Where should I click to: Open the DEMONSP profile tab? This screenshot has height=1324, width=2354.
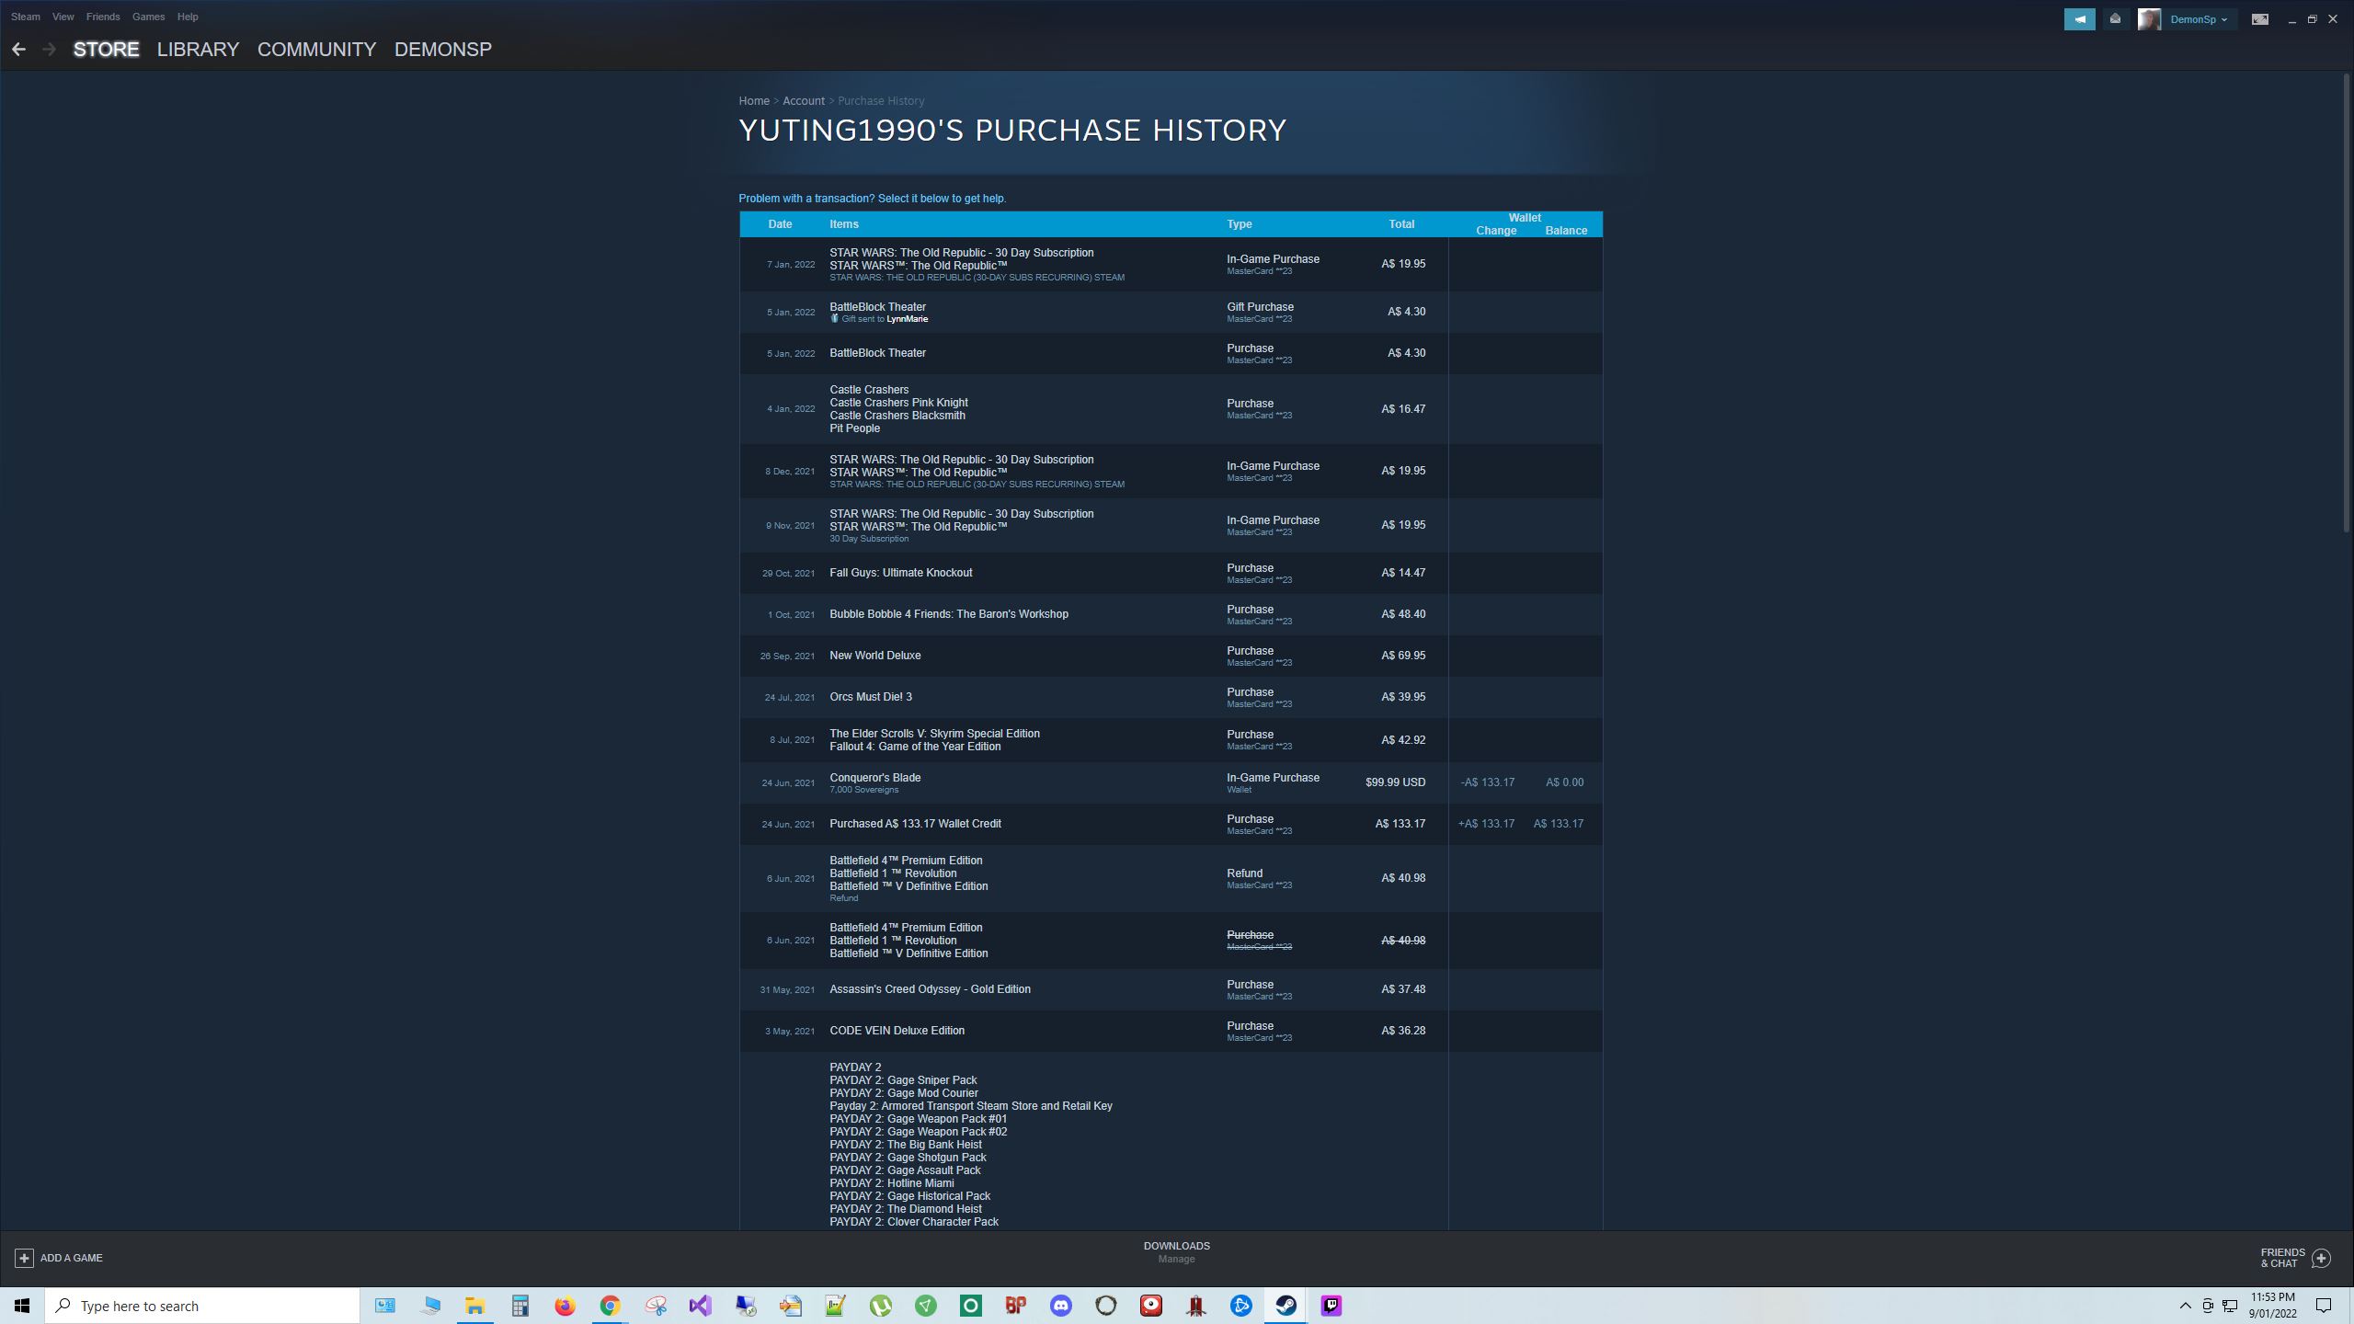[x=443, y=49]
